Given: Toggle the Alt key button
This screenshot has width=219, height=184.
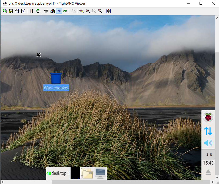Looking at the screenshot, I should [65, 11].
